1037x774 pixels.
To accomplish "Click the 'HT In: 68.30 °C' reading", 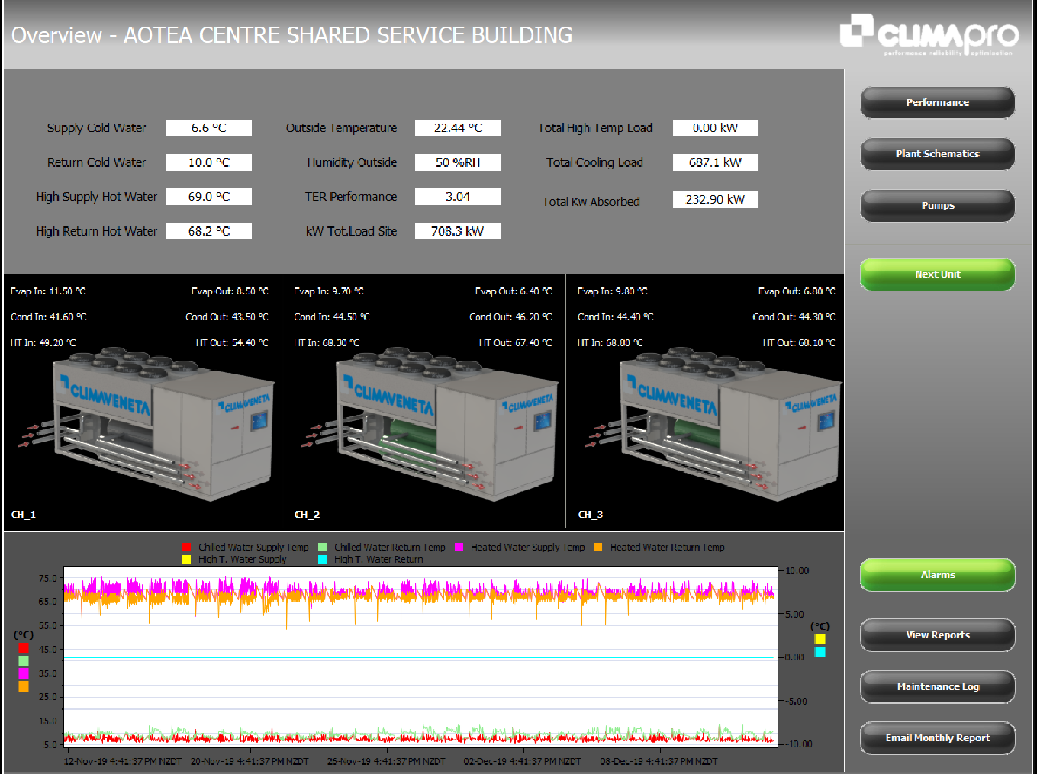I will coord(327,343).
